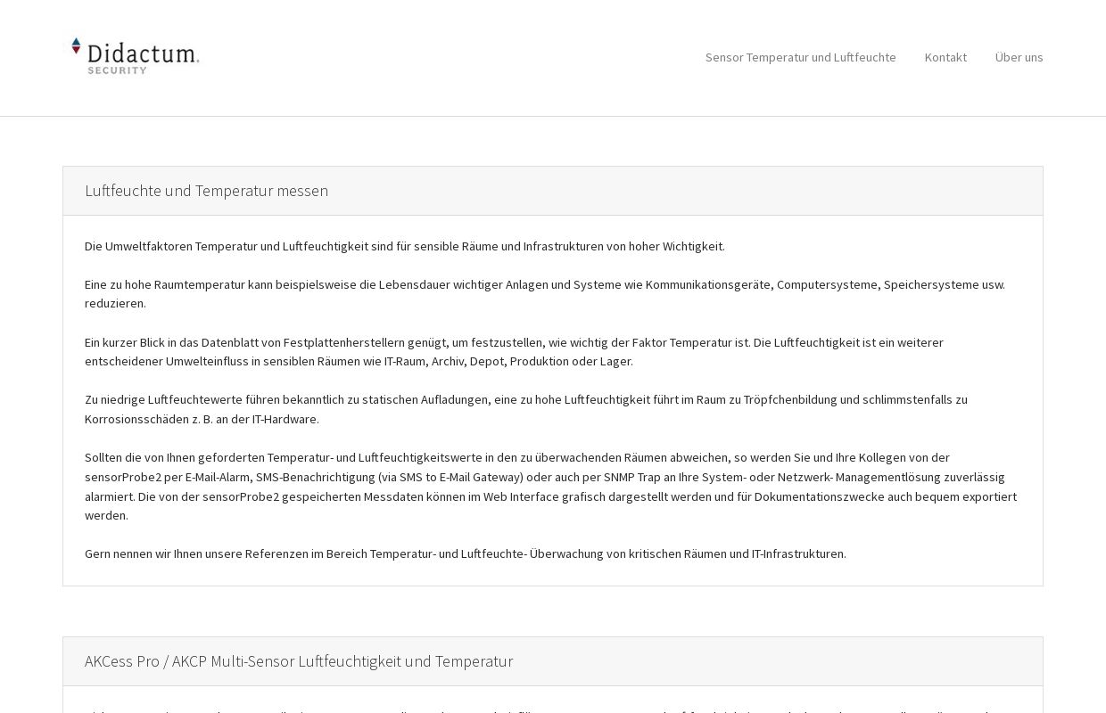This screenshot has height=713, width=1106.
Task: Open Sensor Temperatur und Luftfeuchte
Action: (x=800, y=57)
